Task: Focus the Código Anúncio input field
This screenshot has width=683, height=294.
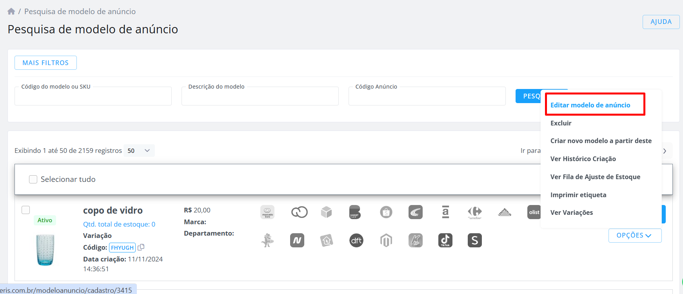Action: 427,96
